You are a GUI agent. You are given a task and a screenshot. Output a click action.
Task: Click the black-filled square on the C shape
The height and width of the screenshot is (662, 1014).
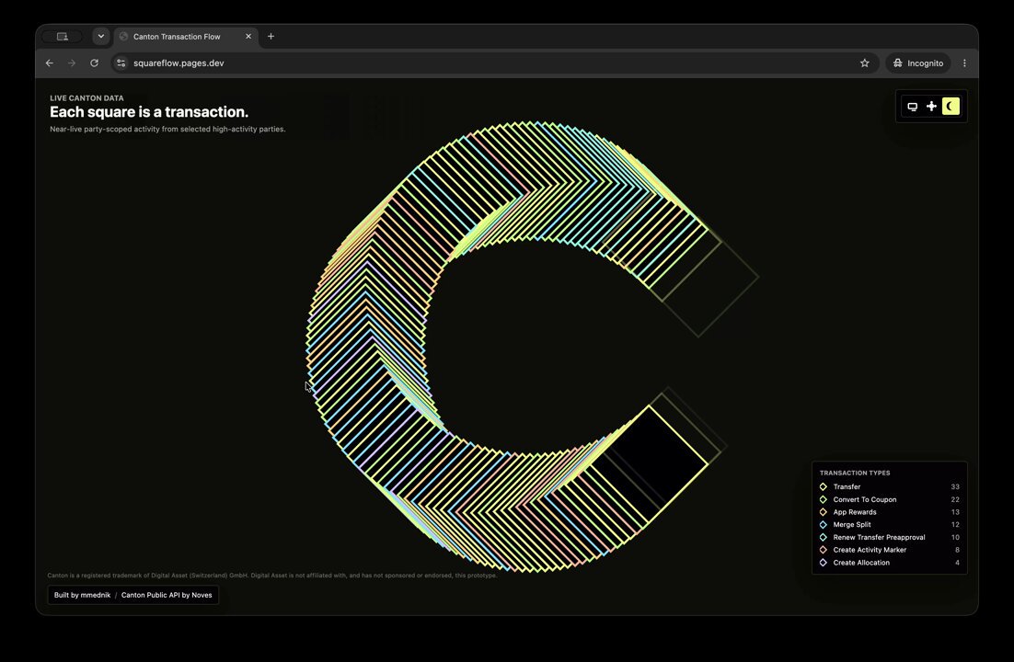pos(650,464)
